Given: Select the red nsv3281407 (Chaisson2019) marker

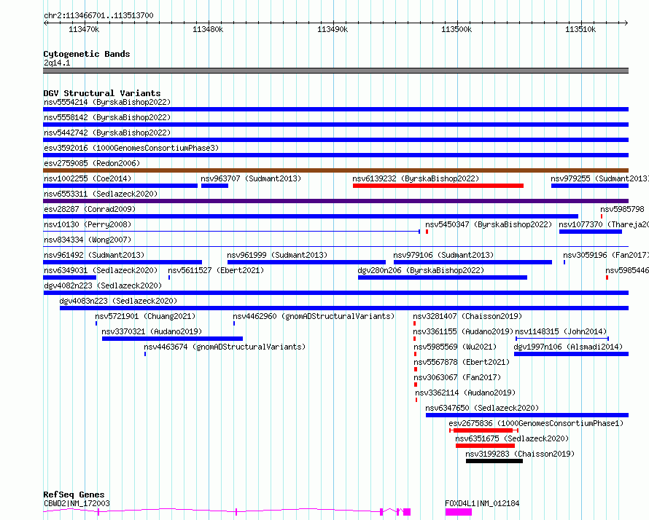Looking at the screenshot, I should pos(414,323).
